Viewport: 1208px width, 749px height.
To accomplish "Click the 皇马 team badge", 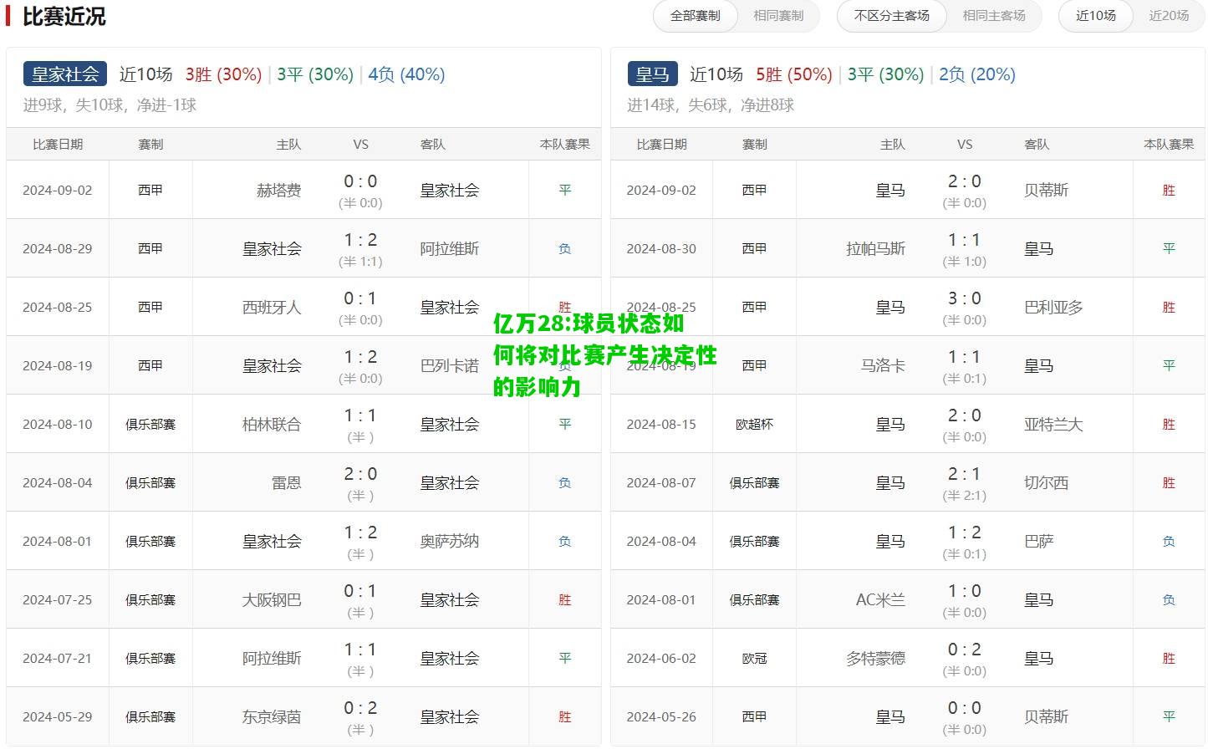I will 652,74.
